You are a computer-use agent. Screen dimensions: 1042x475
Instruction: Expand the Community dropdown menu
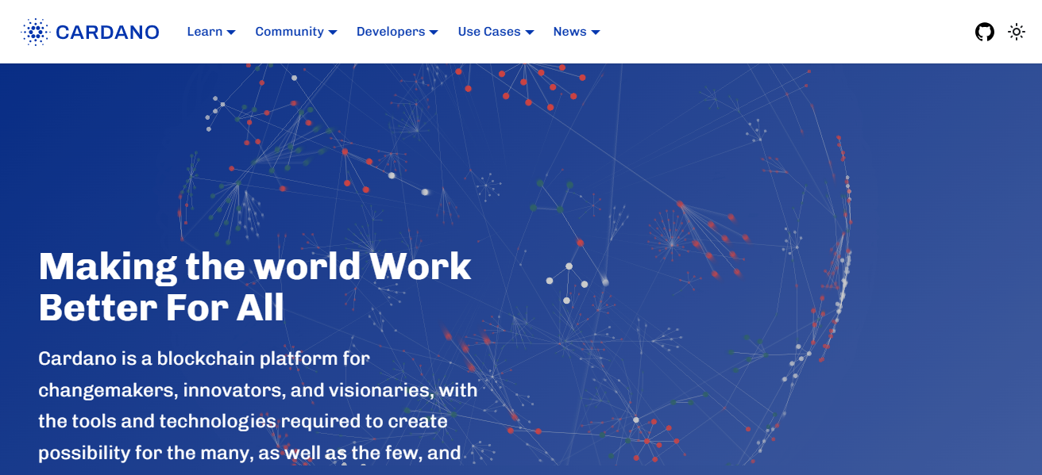tap(290, 32)
